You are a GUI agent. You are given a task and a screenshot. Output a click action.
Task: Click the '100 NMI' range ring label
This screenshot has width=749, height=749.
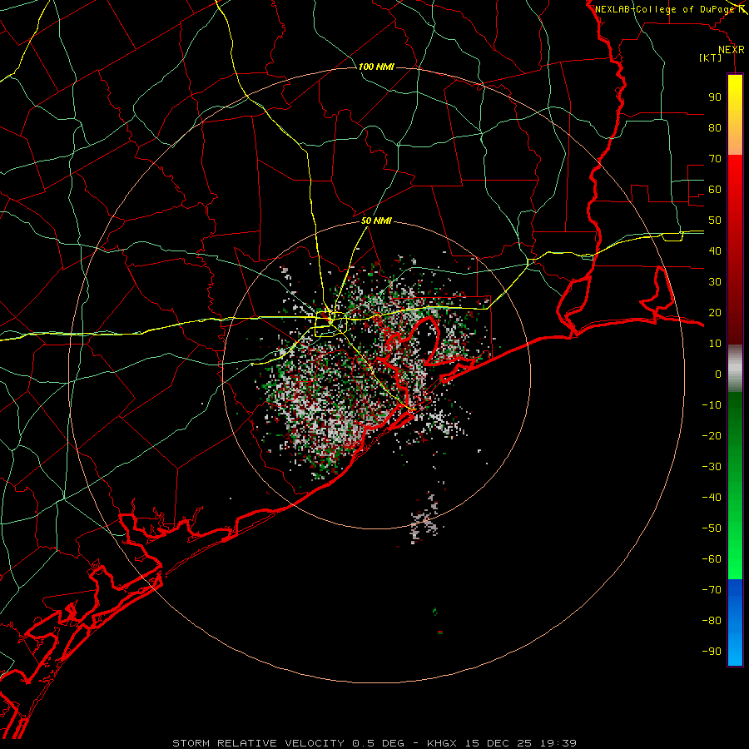376,67
